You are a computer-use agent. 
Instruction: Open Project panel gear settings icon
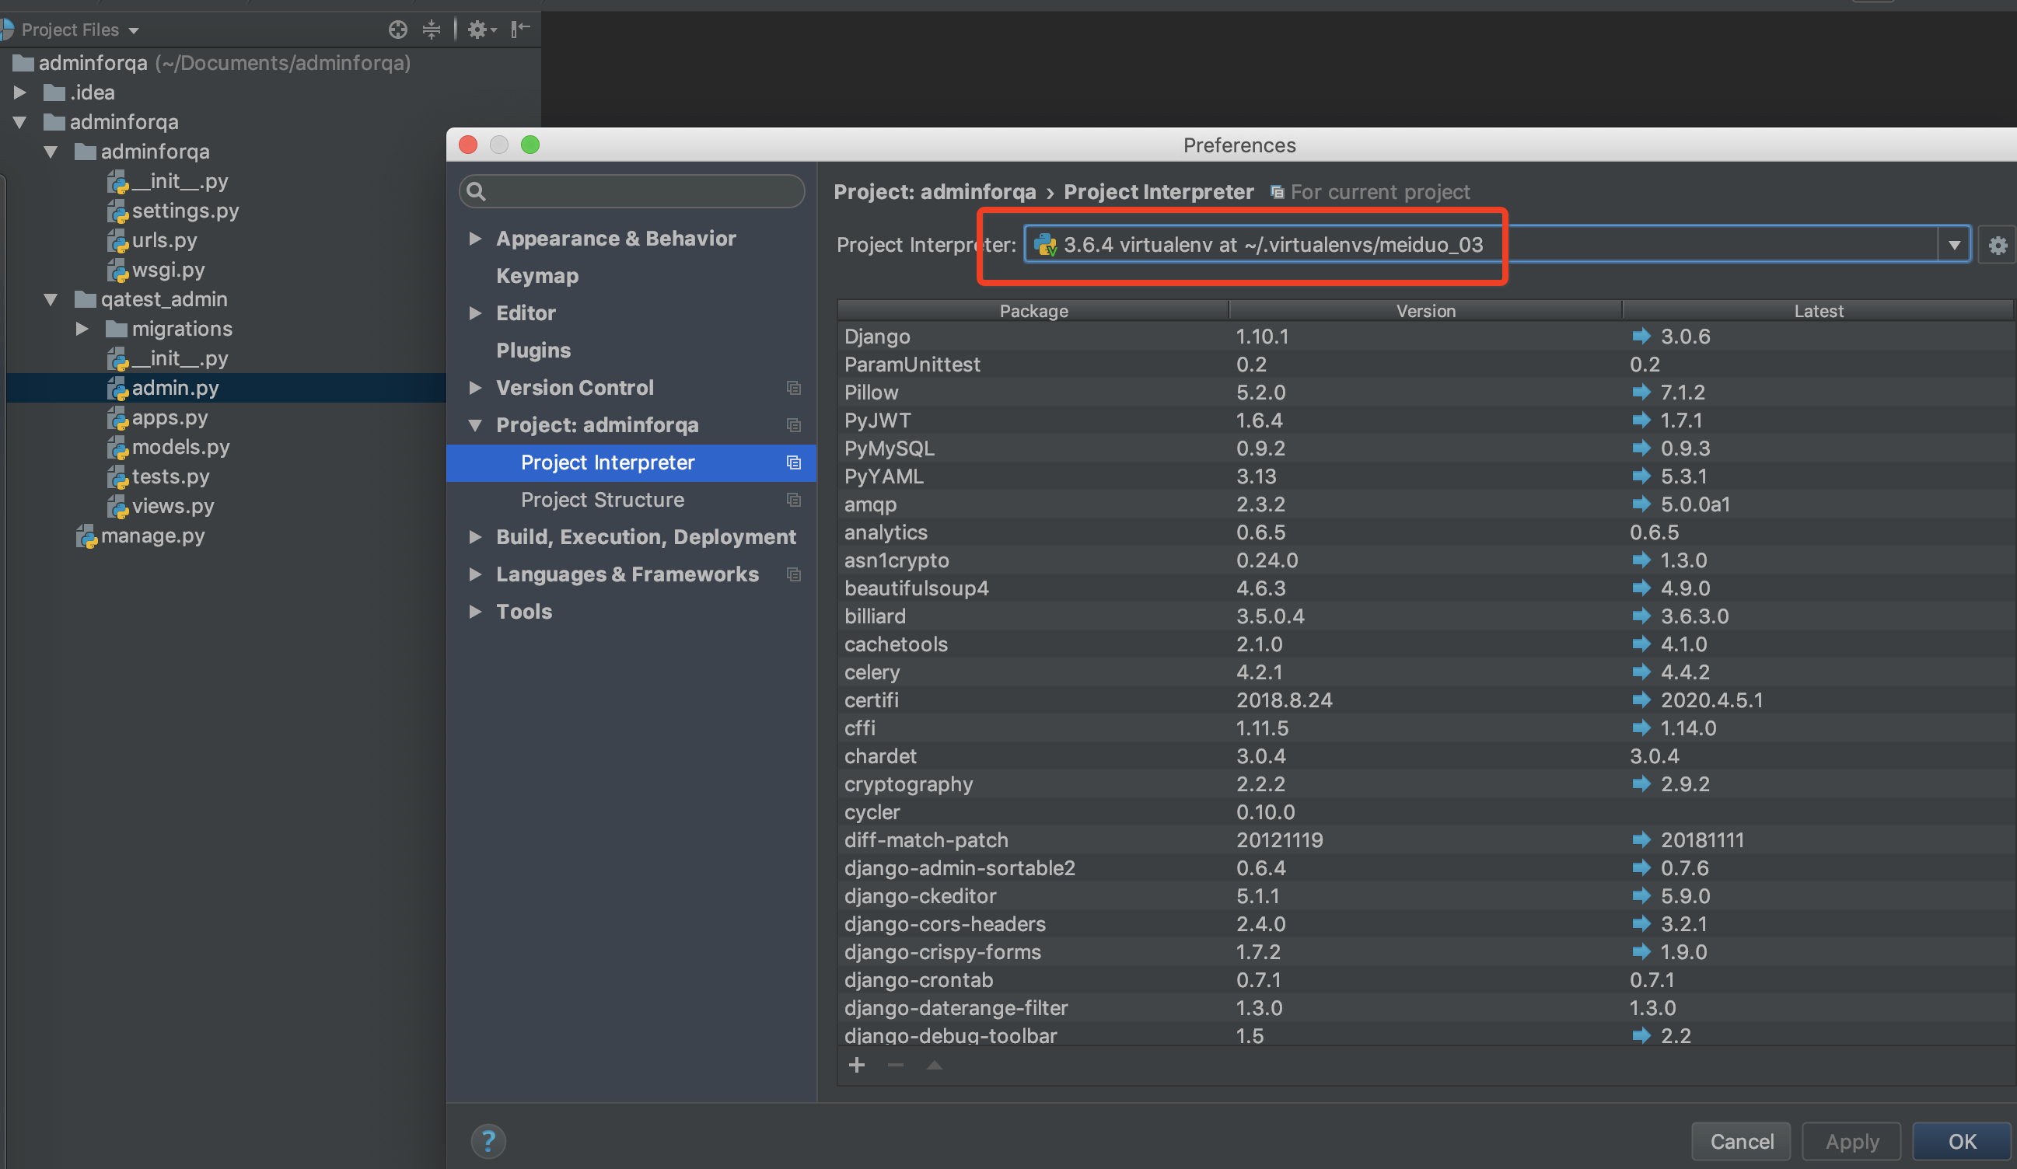(480, 30)
